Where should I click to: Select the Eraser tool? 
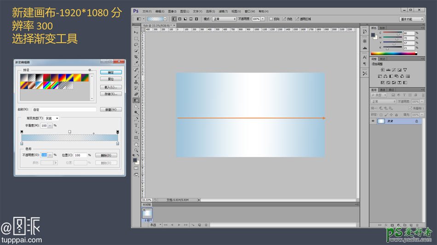click(x=136, y=94)
